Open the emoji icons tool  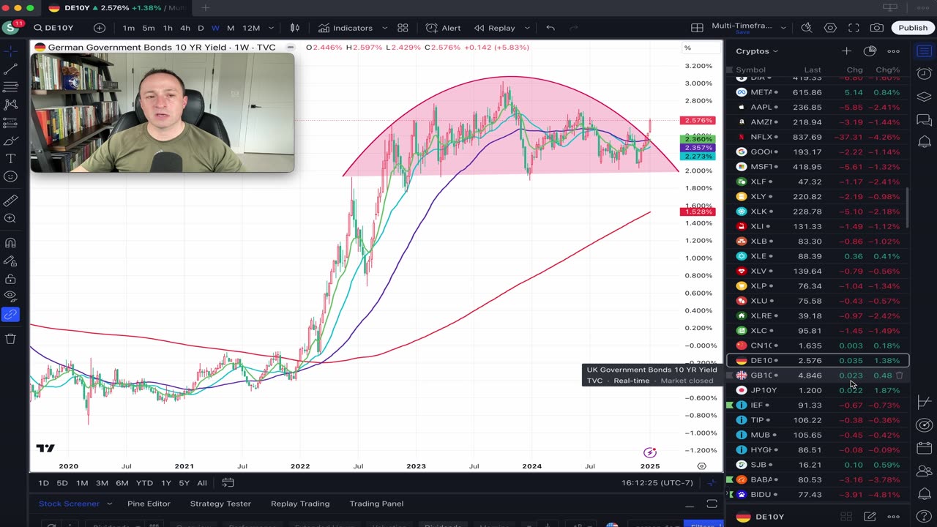(x=10, y=176)
